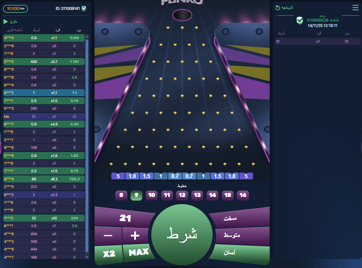Screen dimensions: 362x268
Task: Place the bet with the big green circle
Action: click(182, 235)
